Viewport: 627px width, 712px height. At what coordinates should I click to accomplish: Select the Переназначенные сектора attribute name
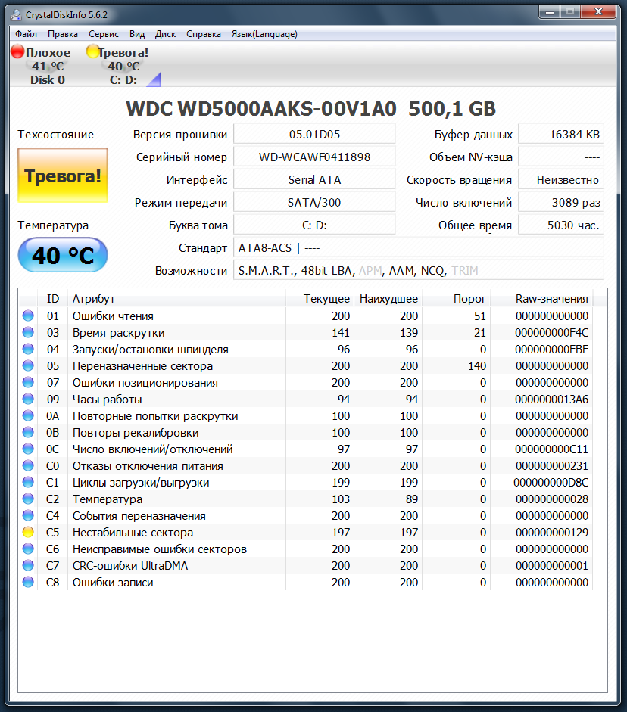coord(142,366)
